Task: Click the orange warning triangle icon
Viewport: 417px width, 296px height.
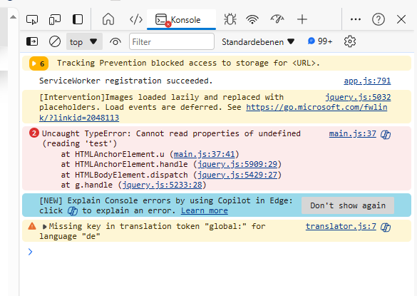Action: tap(32, 226)
